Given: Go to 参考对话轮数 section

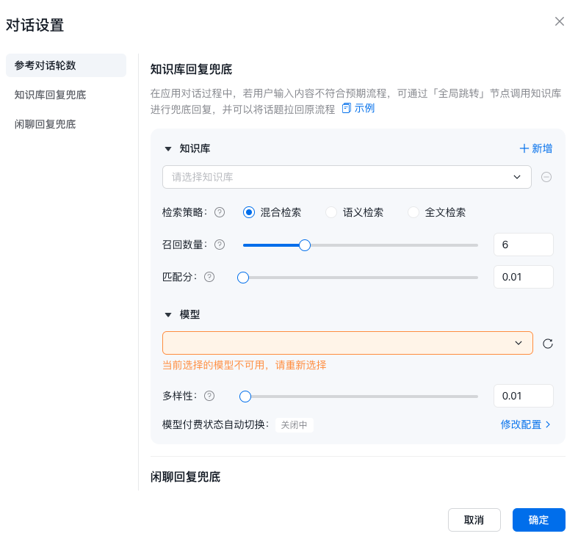Looking at the screenshot, I should (x=66, y=65).
